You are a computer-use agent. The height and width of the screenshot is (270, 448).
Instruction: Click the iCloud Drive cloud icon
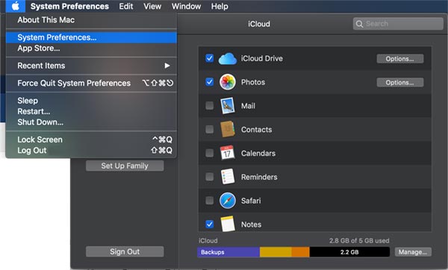(x=228, y=58)
